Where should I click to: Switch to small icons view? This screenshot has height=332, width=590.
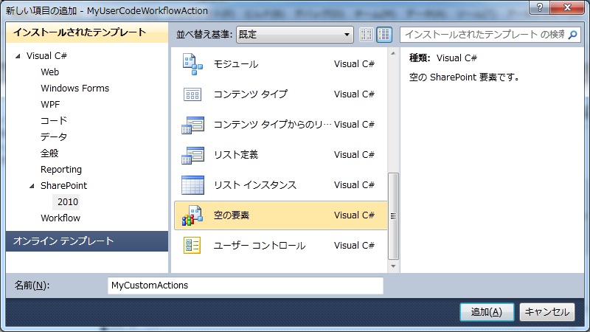366,35
